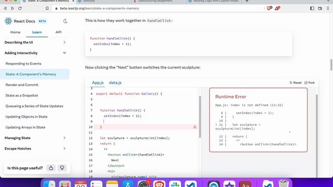333x187 pixels.
Task: Reload the page with refresh icon
Action: [x=20, y=8]
